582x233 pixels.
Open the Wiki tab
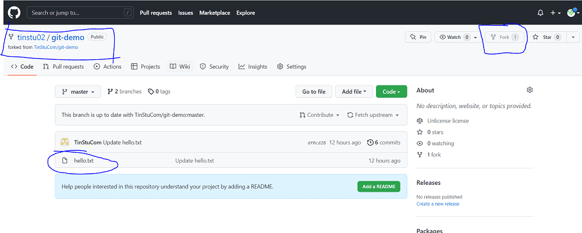pos(180,67)
